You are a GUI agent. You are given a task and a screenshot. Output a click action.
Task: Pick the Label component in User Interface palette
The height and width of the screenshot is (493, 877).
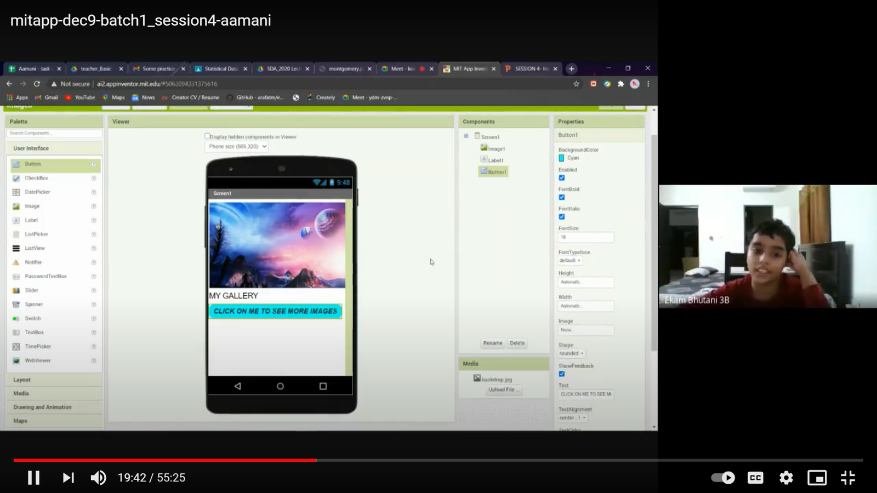31,220
